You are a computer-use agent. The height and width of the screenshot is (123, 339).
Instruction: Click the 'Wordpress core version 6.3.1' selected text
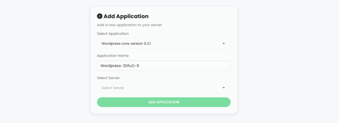tap(126, 44)
